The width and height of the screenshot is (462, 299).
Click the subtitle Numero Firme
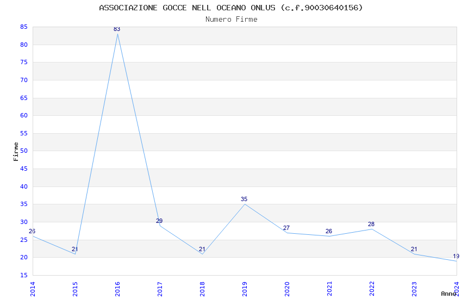point(232,20)
